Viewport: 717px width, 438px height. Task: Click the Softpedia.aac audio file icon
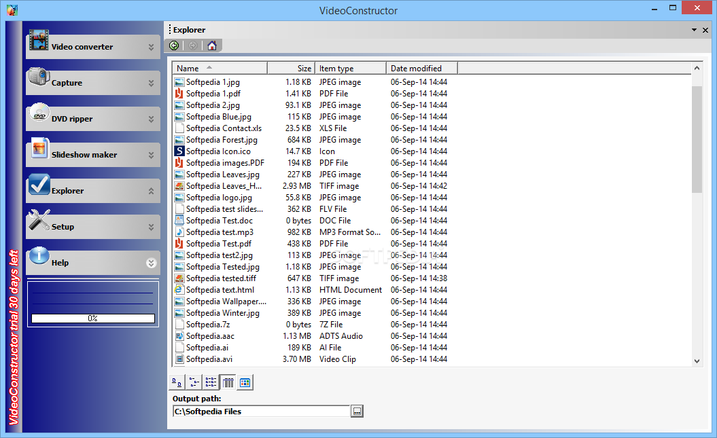click(179, 335)
